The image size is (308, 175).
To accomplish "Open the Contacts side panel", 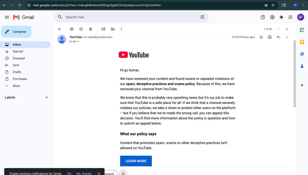I will pyautogui.click(x=302, y=66).
